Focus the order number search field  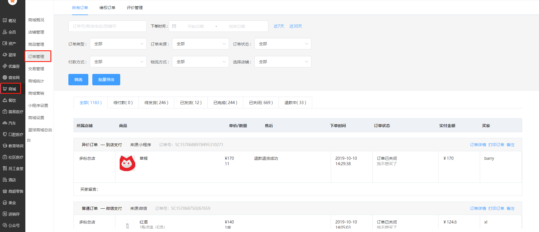[107, 26]
